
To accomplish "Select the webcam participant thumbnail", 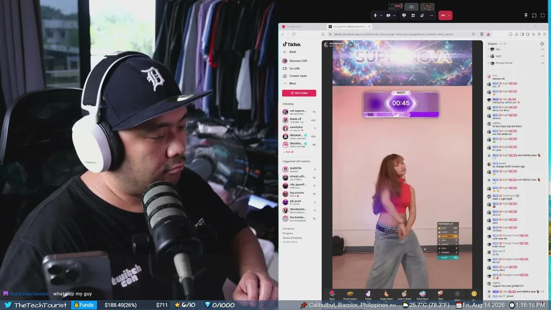I will tap(427, 6).
